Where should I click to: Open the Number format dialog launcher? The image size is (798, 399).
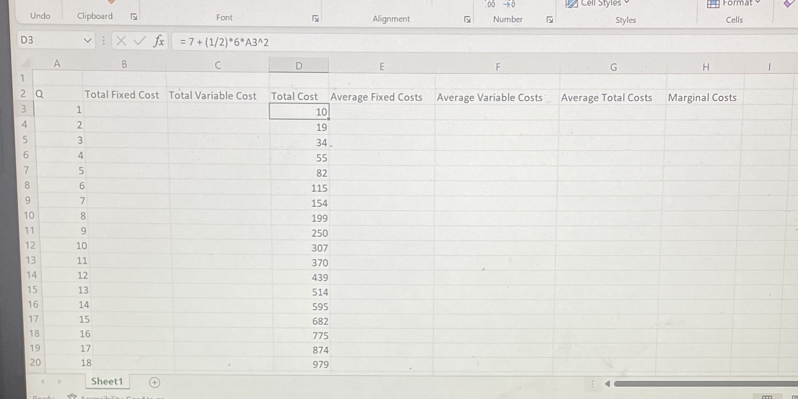point(550,20)
